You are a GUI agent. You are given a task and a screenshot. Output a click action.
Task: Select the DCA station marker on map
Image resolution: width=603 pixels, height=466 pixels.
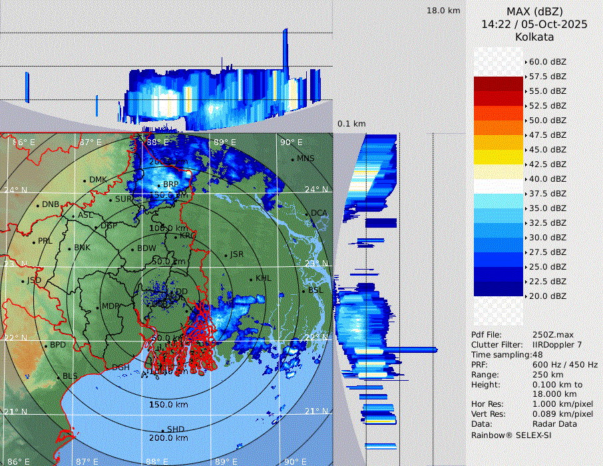click(307, 214)
